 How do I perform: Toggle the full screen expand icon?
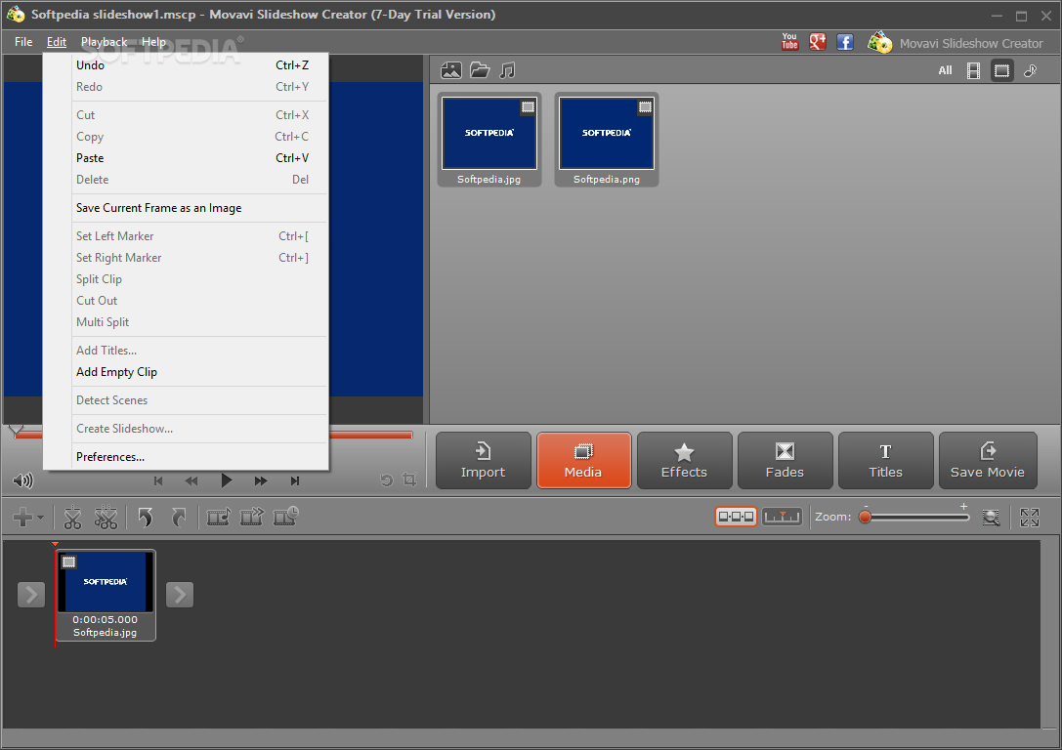(1030, 518)
